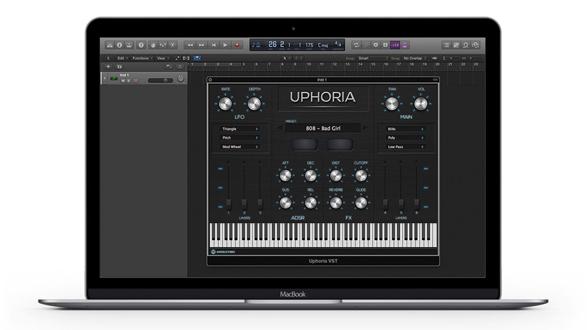Open the Apple Loops browser icon
Viewport: 587px width, 330px height.
coord(466,45)
